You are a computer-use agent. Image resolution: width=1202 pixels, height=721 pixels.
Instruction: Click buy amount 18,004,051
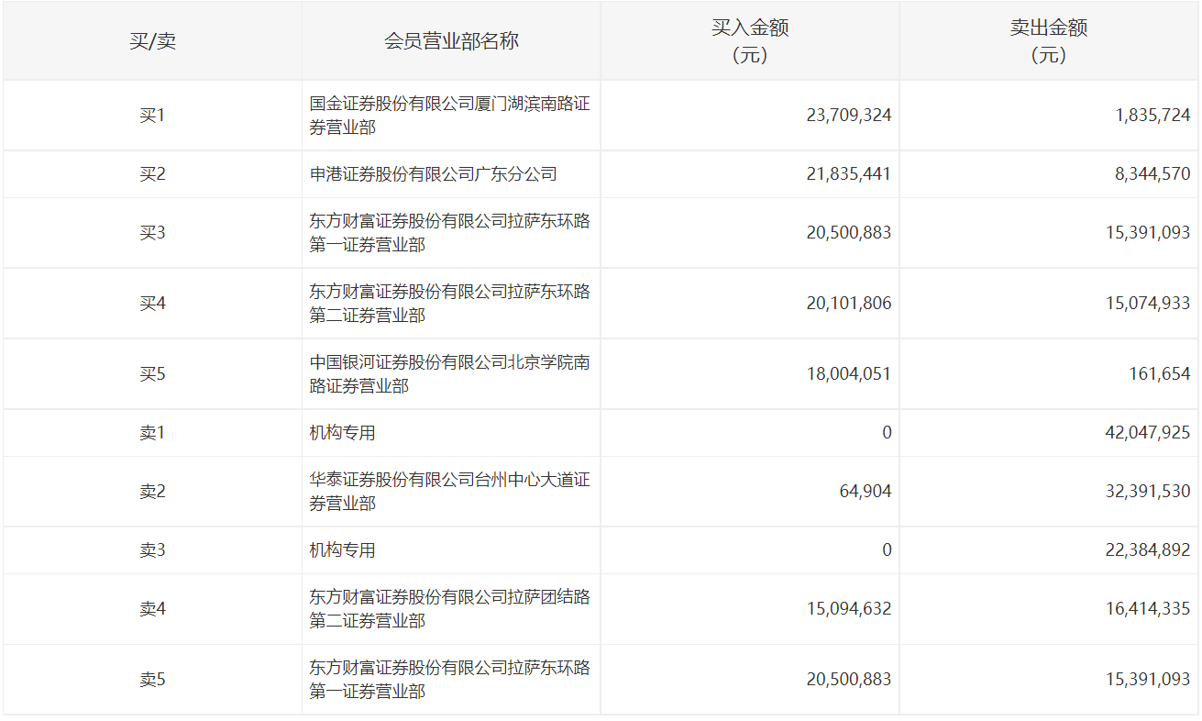(x=849, y=374)
